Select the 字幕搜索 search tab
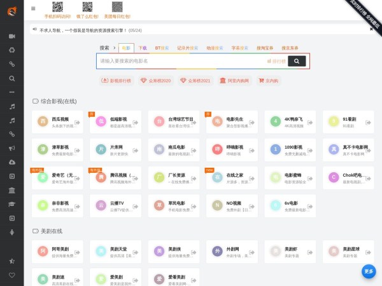Screen dimensions: 382x286 pos(240,48)
